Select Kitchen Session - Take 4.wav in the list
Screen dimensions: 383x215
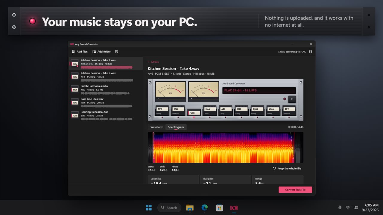tap(106, 64)
